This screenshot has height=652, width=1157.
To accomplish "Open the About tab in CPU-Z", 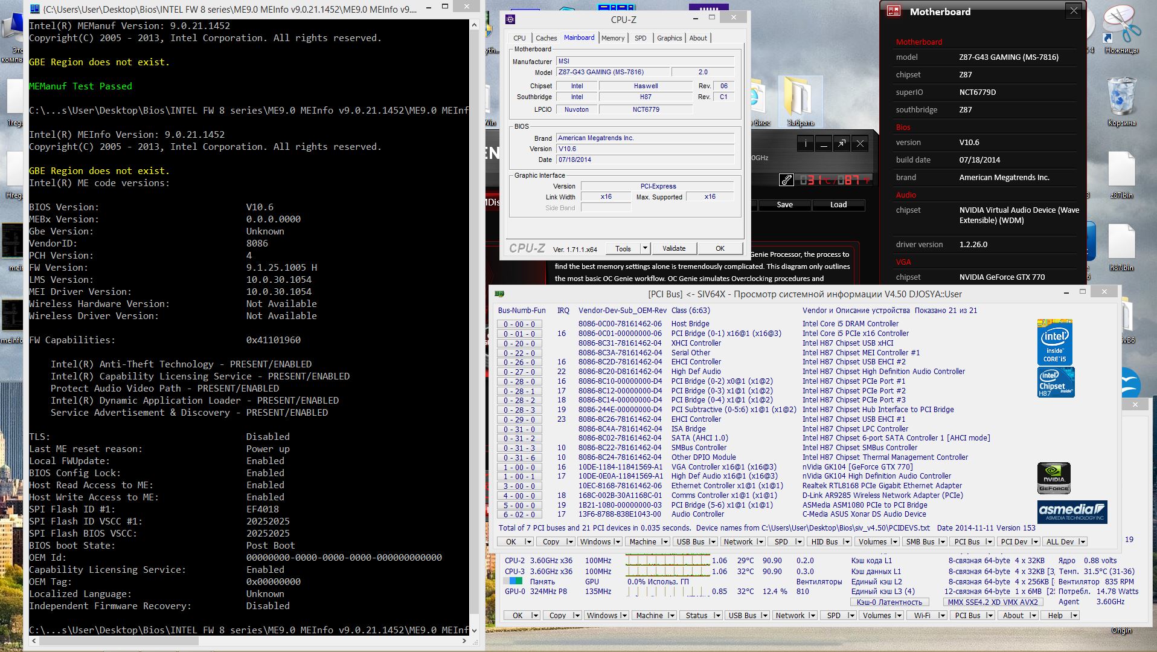I will point(698,38).
